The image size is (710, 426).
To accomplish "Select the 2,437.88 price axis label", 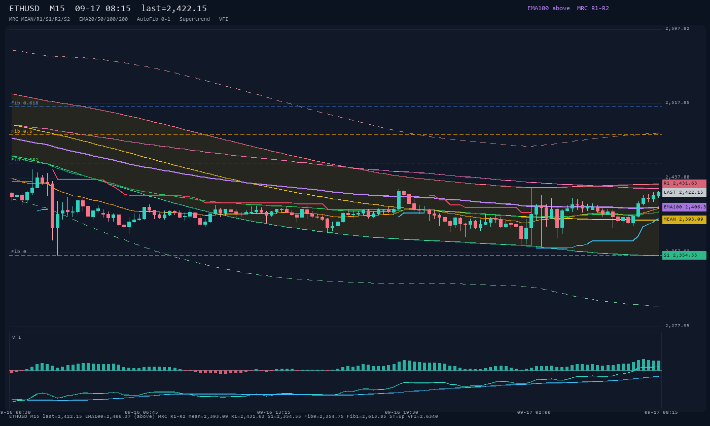I will tap(678, 177).
